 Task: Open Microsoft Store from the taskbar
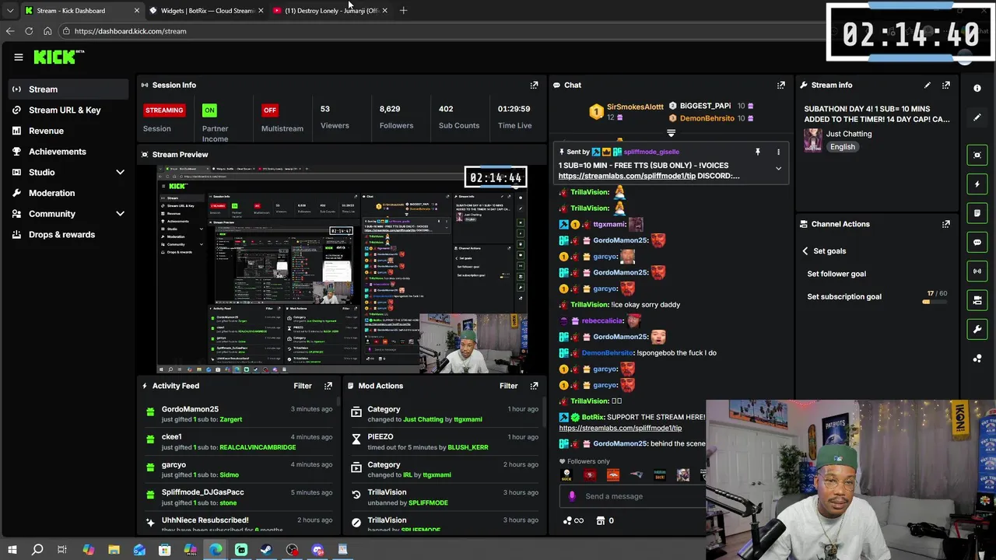[164, 550]
